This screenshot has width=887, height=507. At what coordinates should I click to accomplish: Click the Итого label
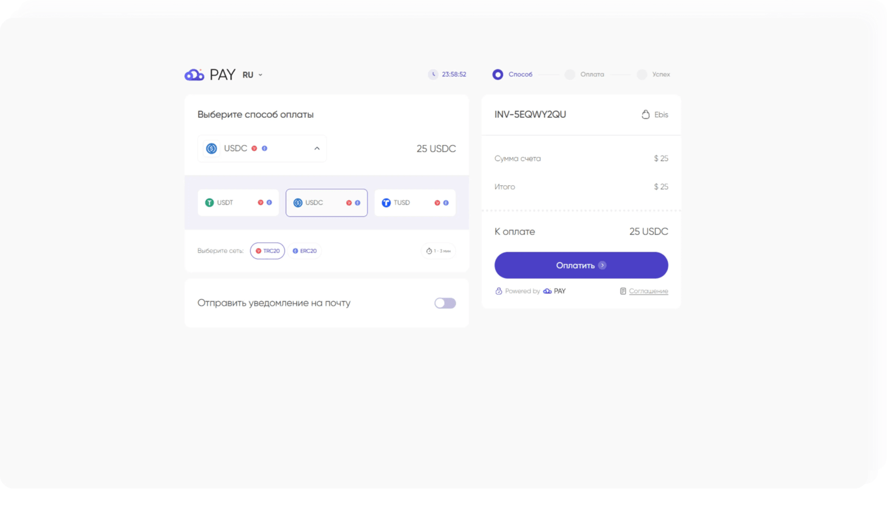tap(504, 187)
